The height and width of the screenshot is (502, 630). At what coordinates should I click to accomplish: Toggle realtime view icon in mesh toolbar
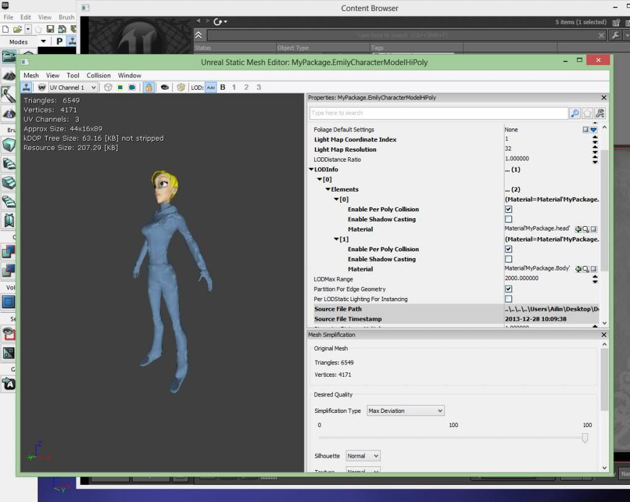(26, 87)
